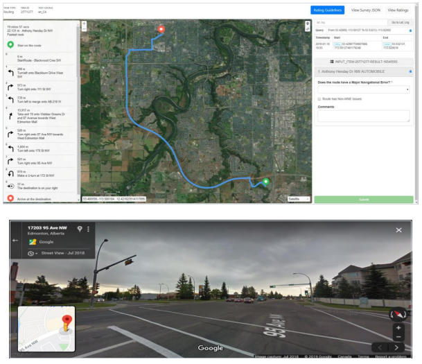Click the blue icon in the Query row
This screenshot has height=364, width=422.
pyautogui.click(x=410, y=31)
